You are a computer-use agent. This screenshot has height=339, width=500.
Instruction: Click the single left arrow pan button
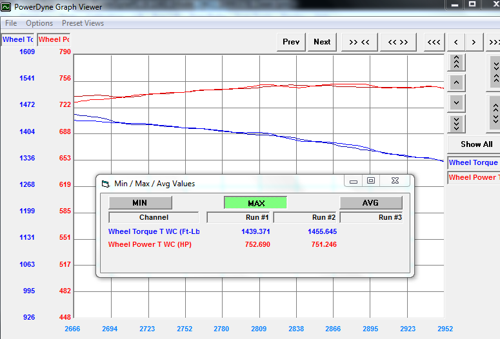(x=456, y=42)
